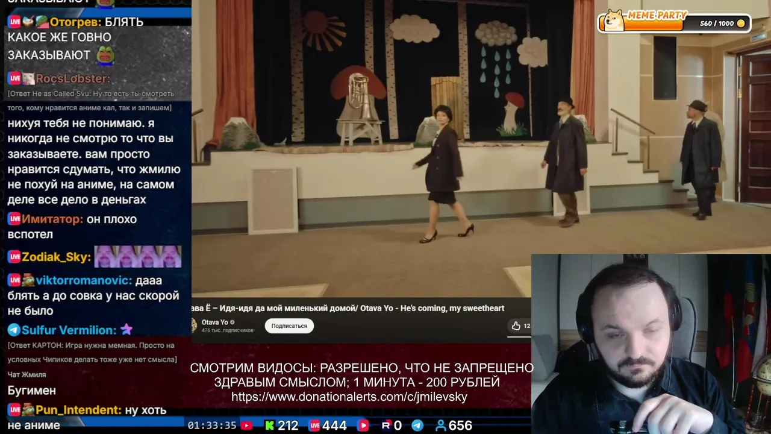771x434 pixels.
Task: Click the streamer webcam overlay
Action: point(651,344)
